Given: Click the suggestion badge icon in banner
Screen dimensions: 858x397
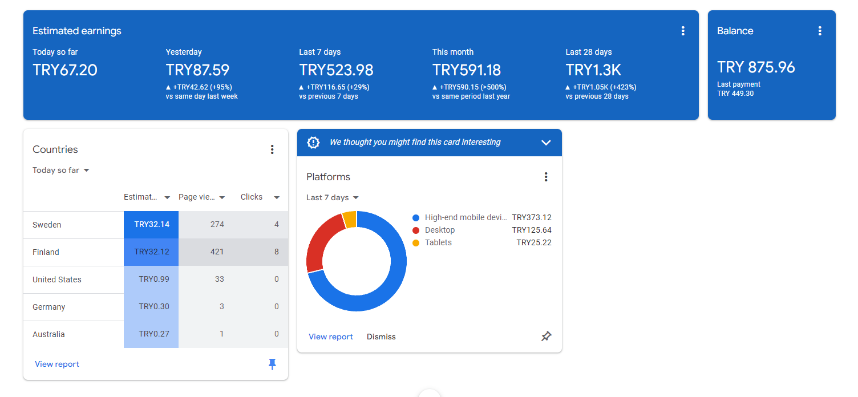Looking at the screenshot, I should [313, 142].
